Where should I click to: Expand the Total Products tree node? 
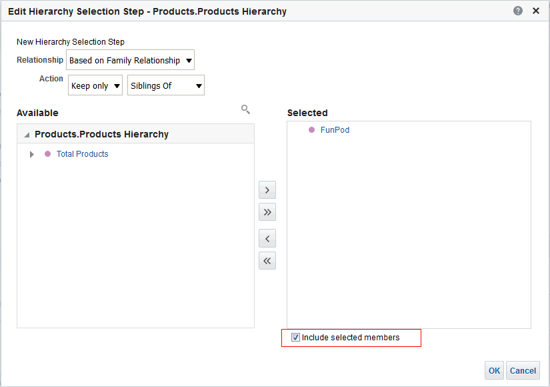click(x=31, y=154)
